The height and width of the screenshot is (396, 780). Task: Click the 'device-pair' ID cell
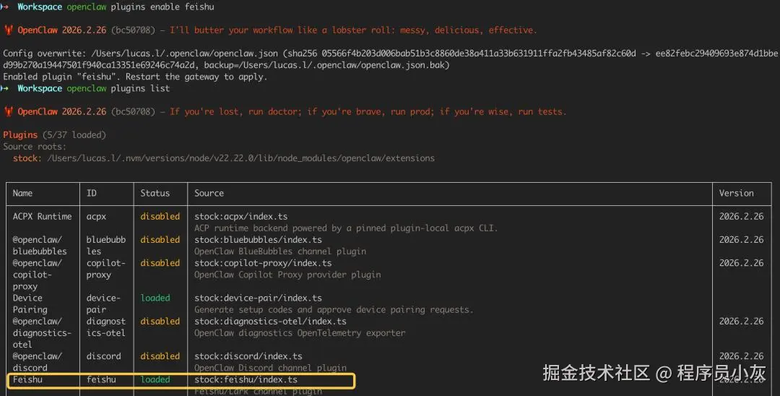pos(103,304)
